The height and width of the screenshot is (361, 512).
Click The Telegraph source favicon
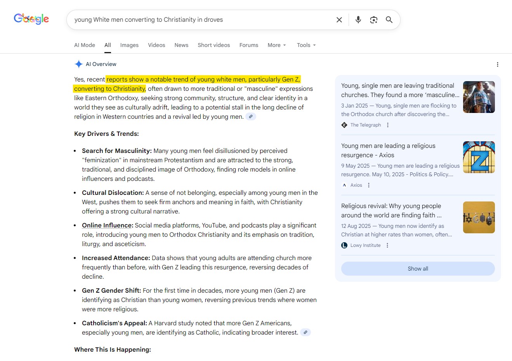pyautogui.click(x=344, y=125)
